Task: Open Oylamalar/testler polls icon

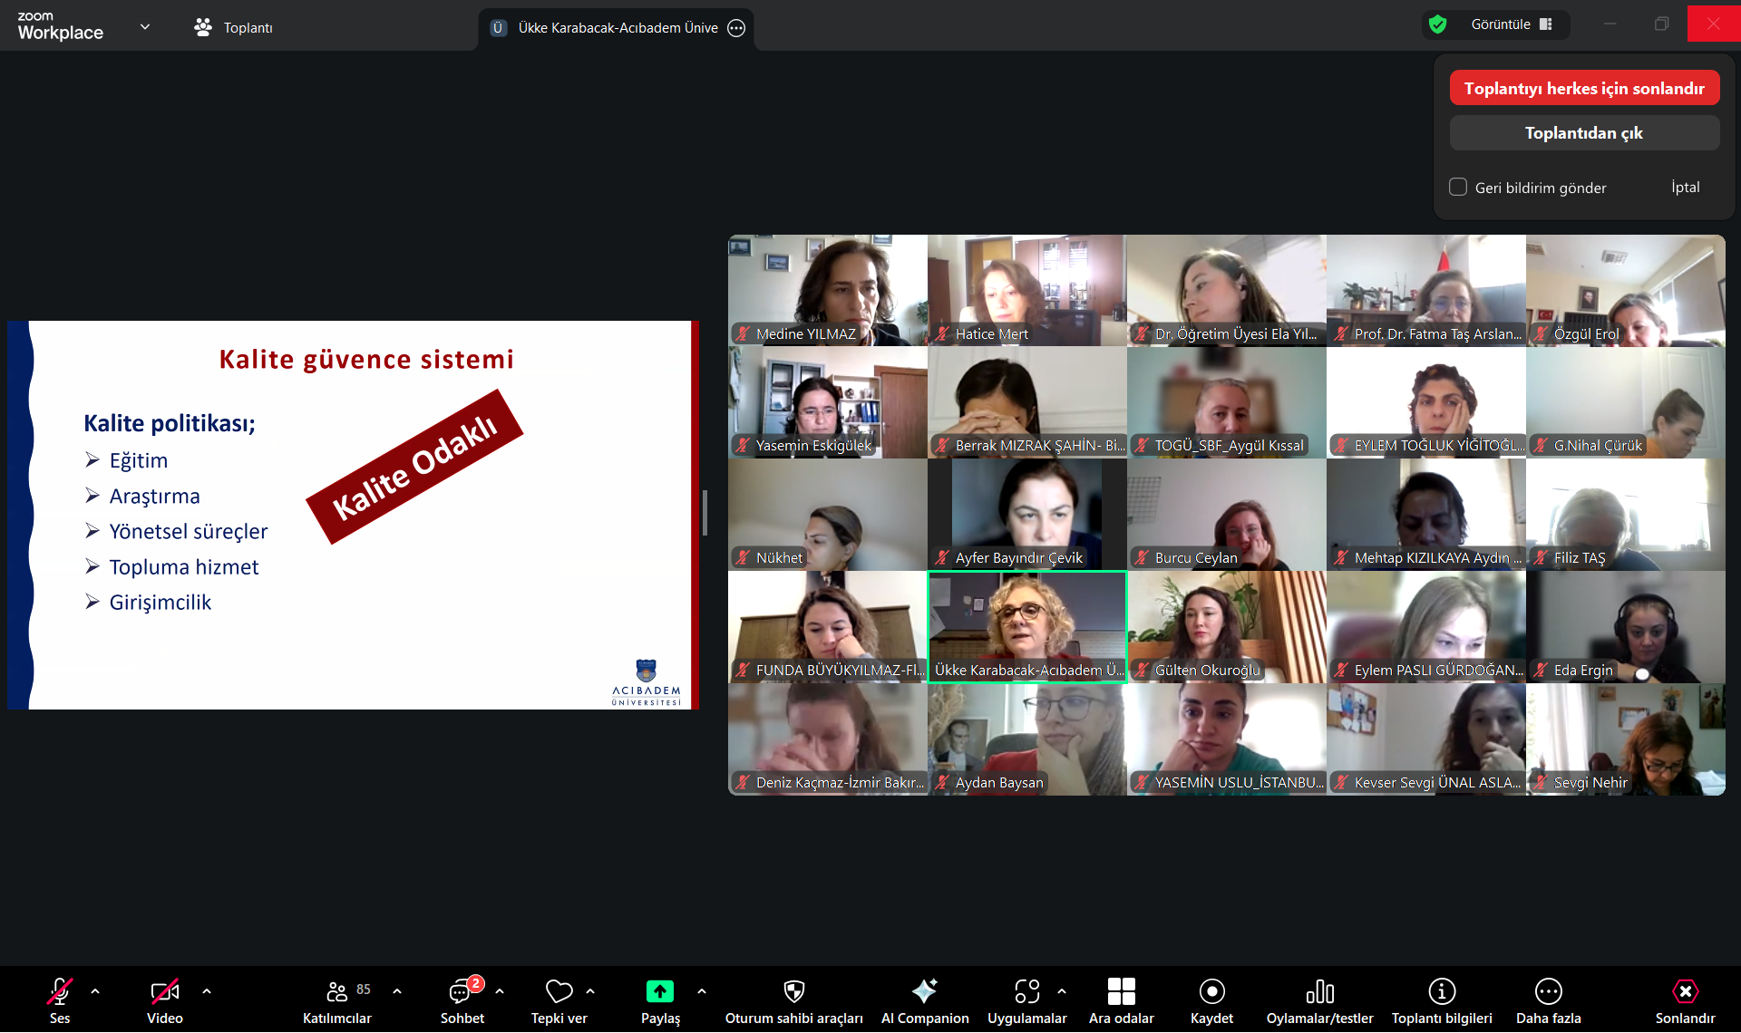Action: [x=1319, y=991]
